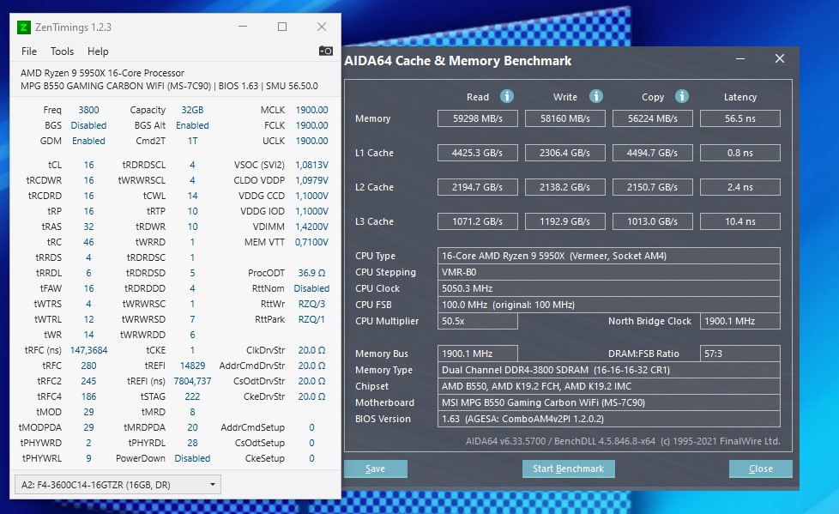Click the DRAM:FSB Ratio 57:3 field
Screen dimensions: 839x514
pyautogui.click(x=740, y=354)
